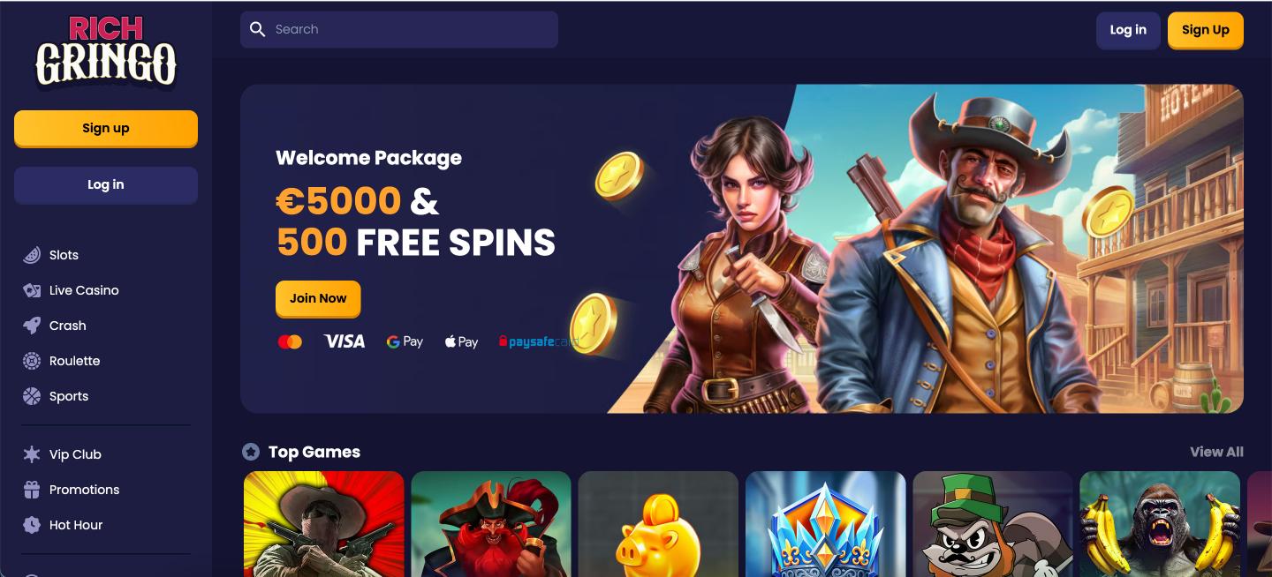
Task: Open the gorilla with bananas game thumbnail
Action: click(1160, 524)
